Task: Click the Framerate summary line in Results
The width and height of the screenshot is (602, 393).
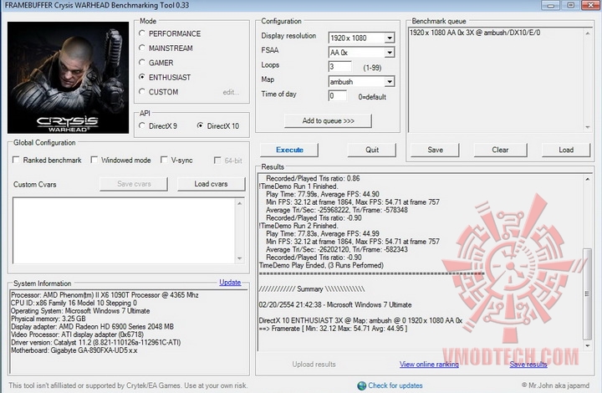Action: [333, 329]
